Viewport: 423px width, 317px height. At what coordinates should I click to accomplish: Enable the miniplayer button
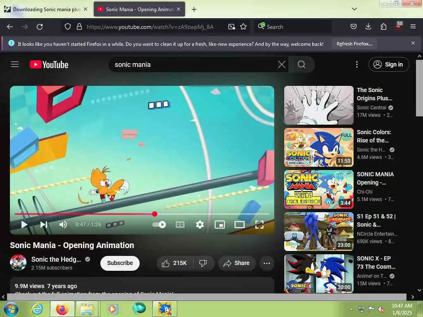(x=220, y=225)
